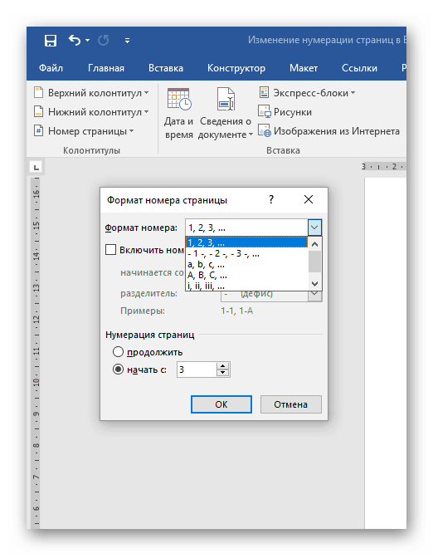Click the Отмена button

291,404
